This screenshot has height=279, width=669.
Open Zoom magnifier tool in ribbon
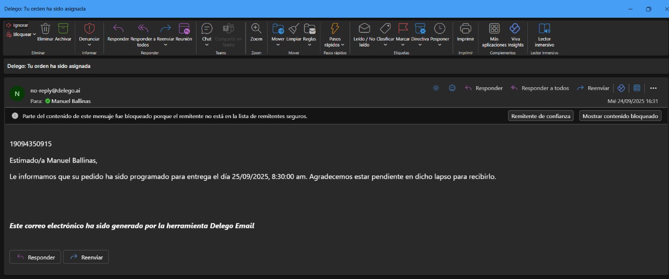pos(256,29)
